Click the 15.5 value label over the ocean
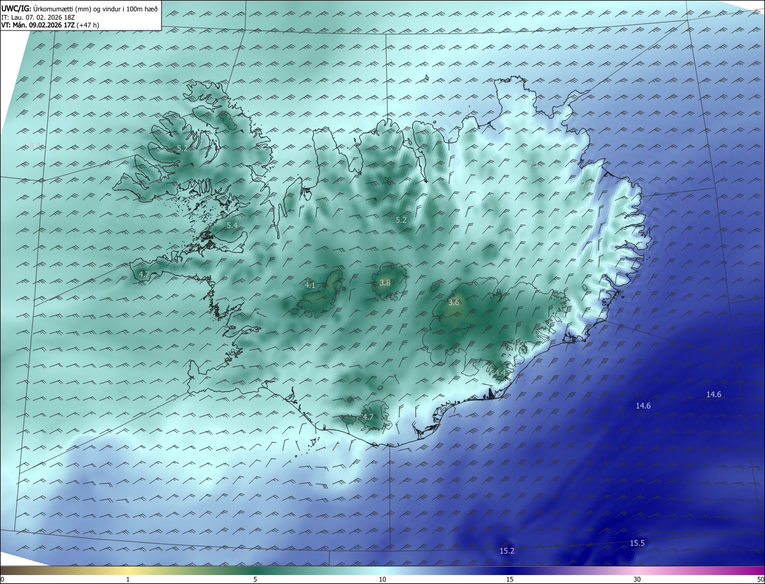The image size is (765, 584). tap(637, 543)
